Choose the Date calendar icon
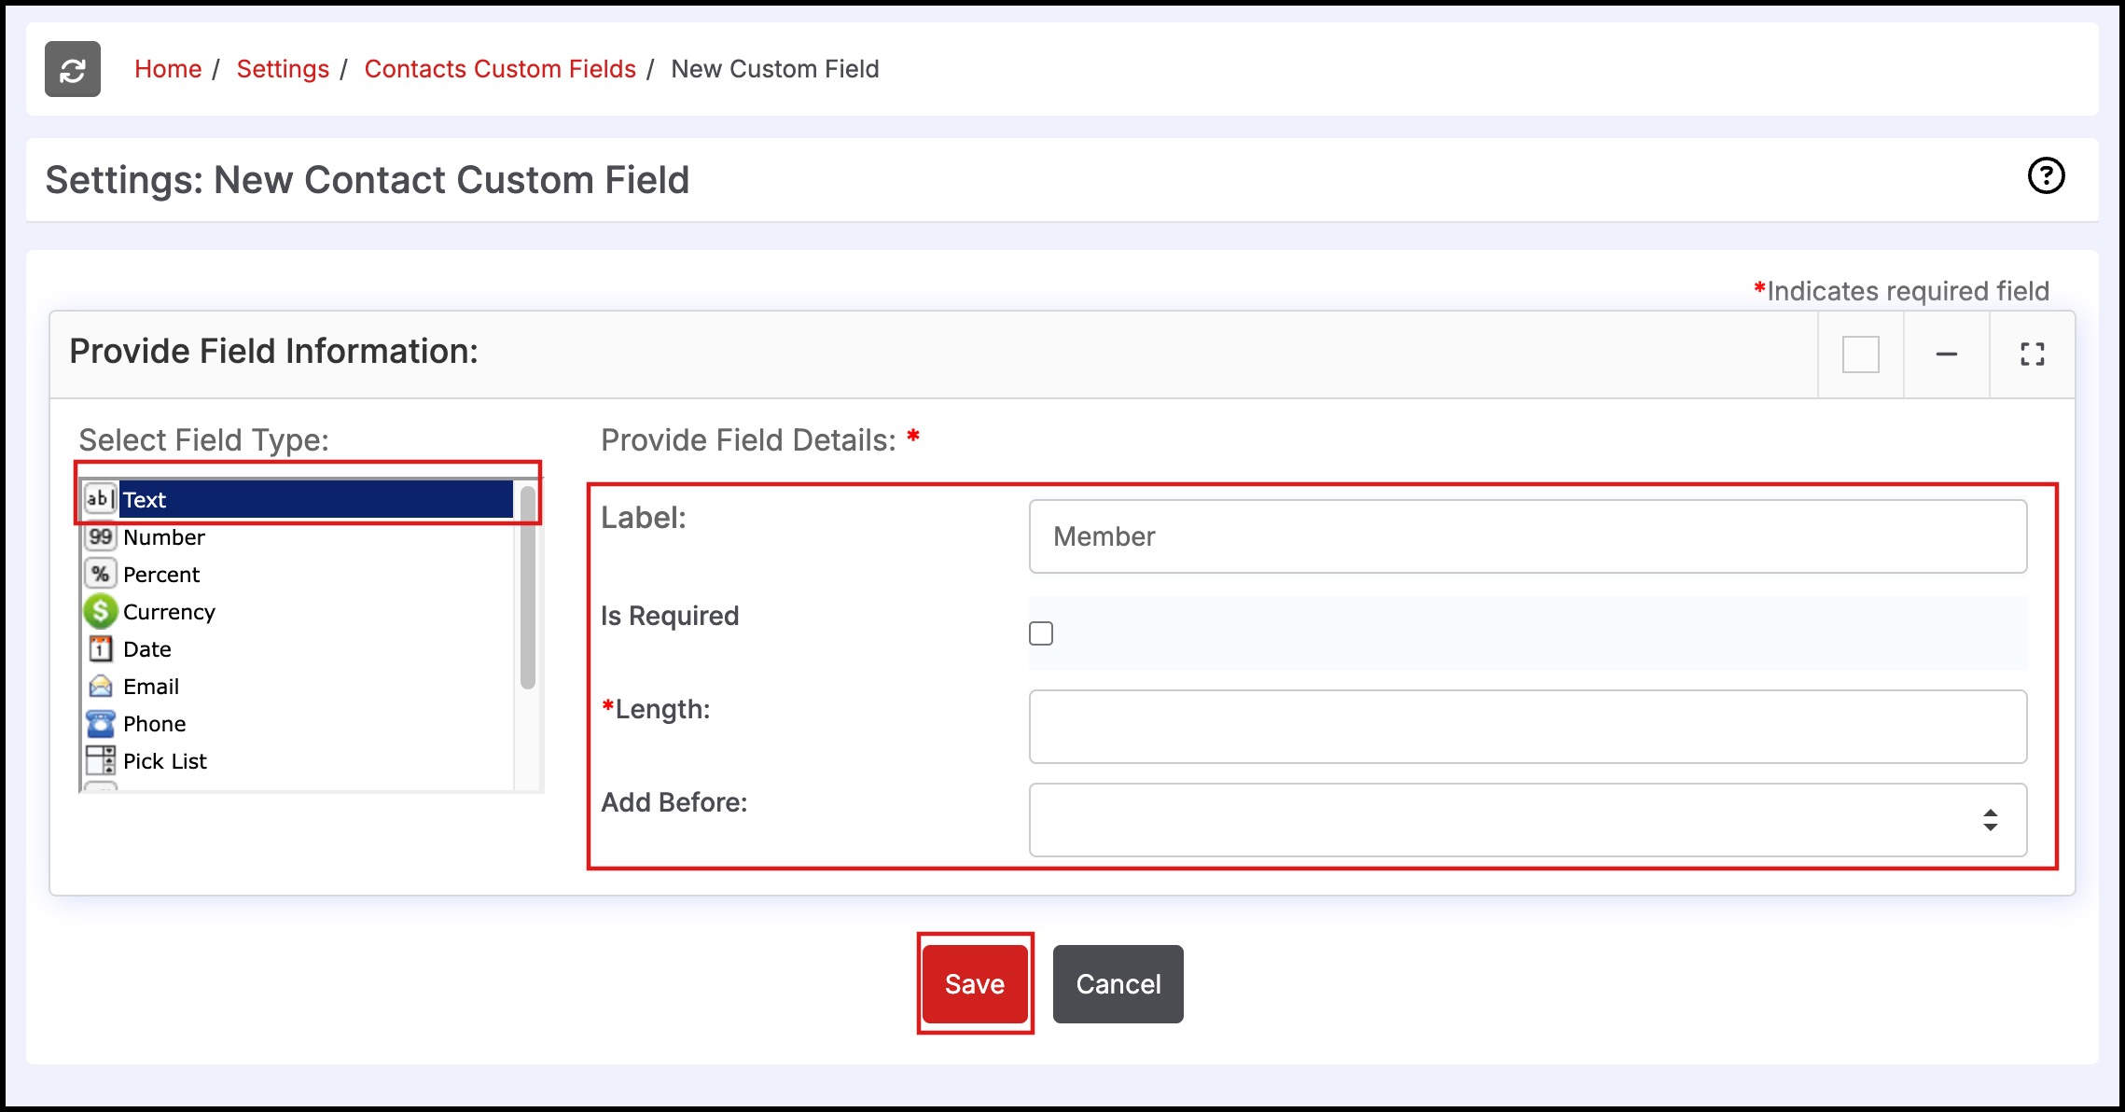Image resolution: width=2125 pixels, height=1112 pixels. pos(100,649)
